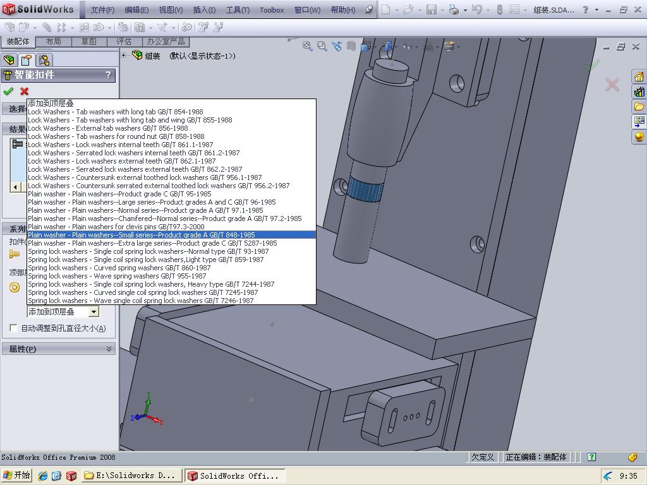Open help for the 智能扣件 PropertyManager
647x485 pixels.
[x=108, y=75]
